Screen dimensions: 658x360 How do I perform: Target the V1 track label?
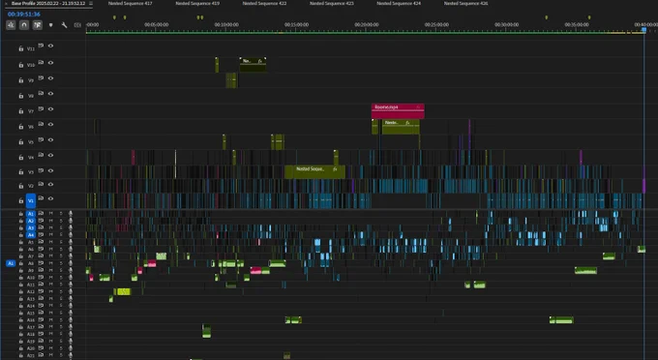[x=31, y=200]
